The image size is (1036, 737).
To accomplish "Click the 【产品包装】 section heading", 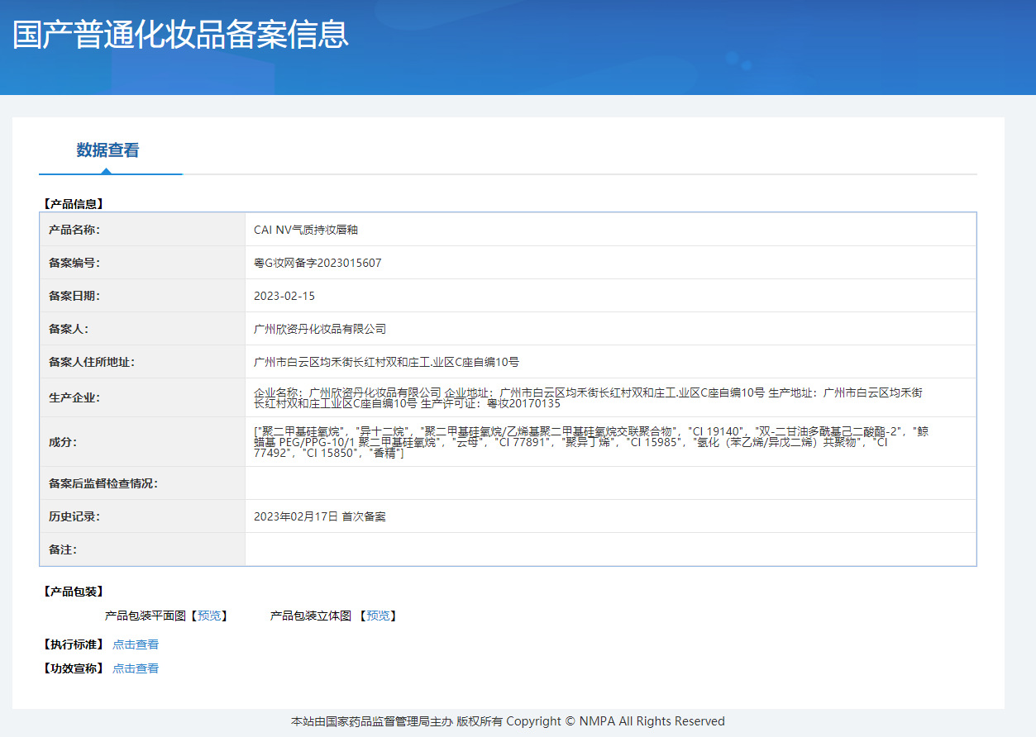I will pyautogui.click(x=73, y=592).
